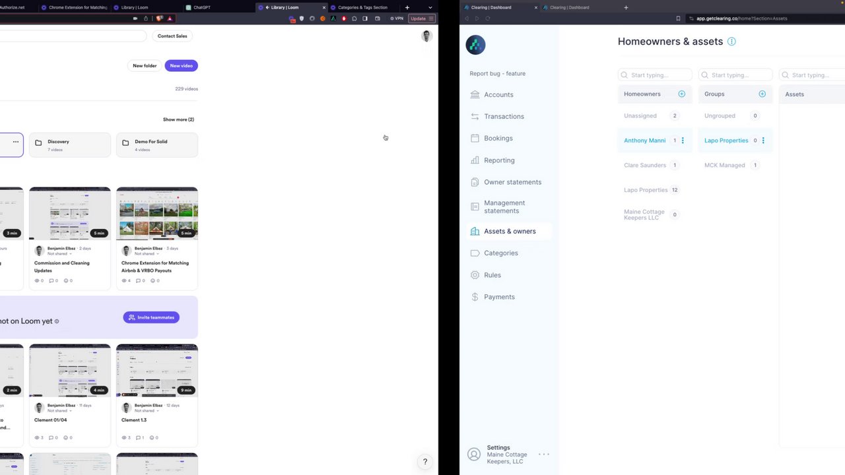The width and height of the screenshot is (845, 475).
Task: Click the bookmark icon in Clearing browser
Action: [x=678, y=18]
